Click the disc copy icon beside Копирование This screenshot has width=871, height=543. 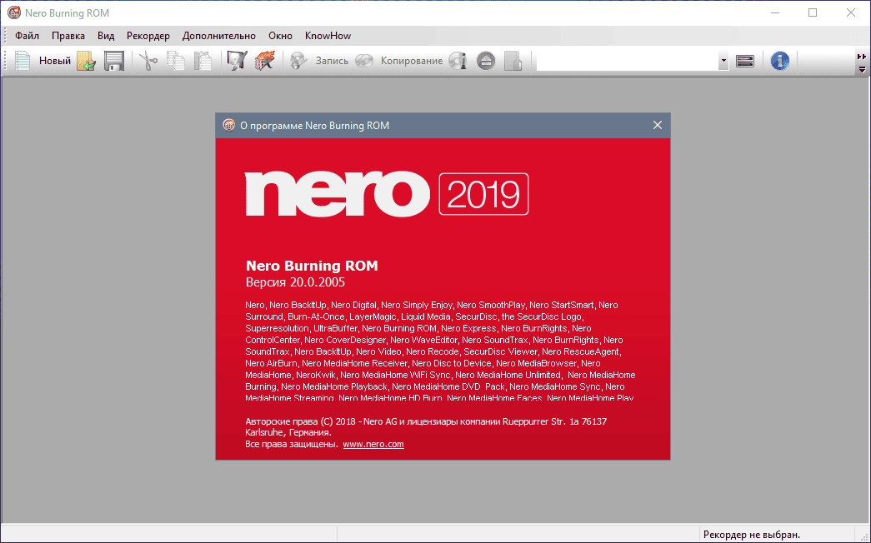(364, 61)
